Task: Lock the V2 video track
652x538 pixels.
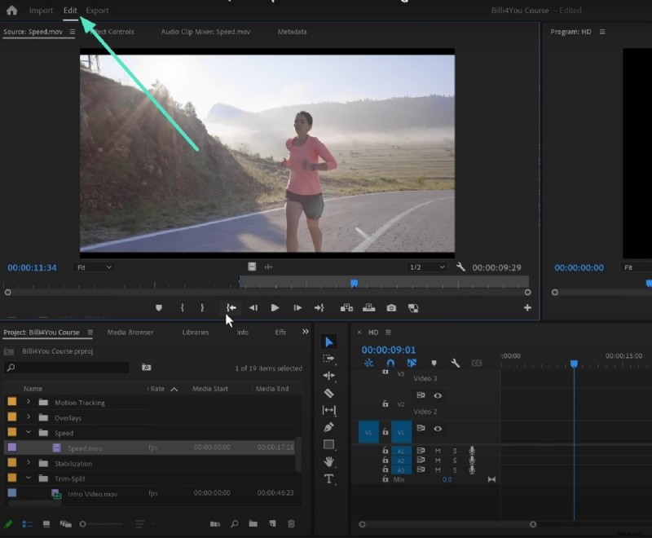Action: click(x=385, y=404)
